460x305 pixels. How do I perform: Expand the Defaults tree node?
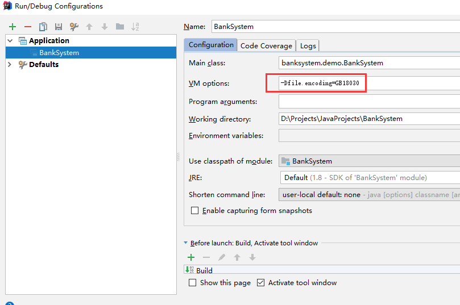(x=10, y=64)
